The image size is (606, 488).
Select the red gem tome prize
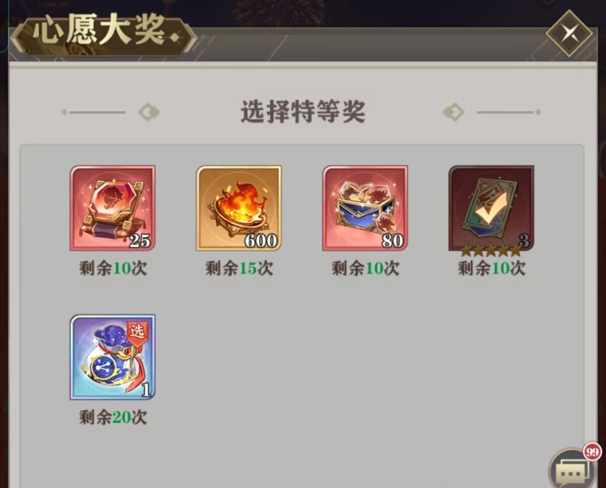point(113,208)
